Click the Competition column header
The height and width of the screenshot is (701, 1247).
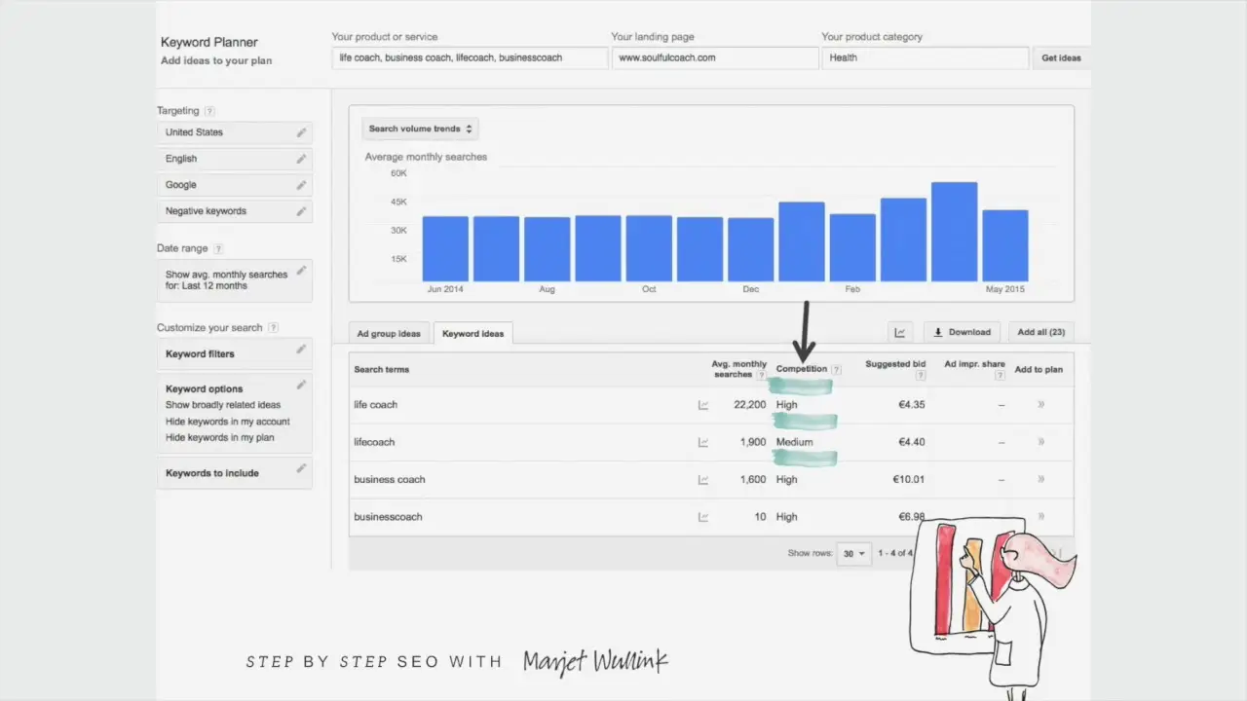pyautogui.click(x=802, y=369)
